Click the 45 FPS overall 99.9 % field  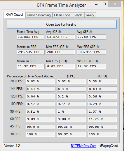tap(41, 127)
